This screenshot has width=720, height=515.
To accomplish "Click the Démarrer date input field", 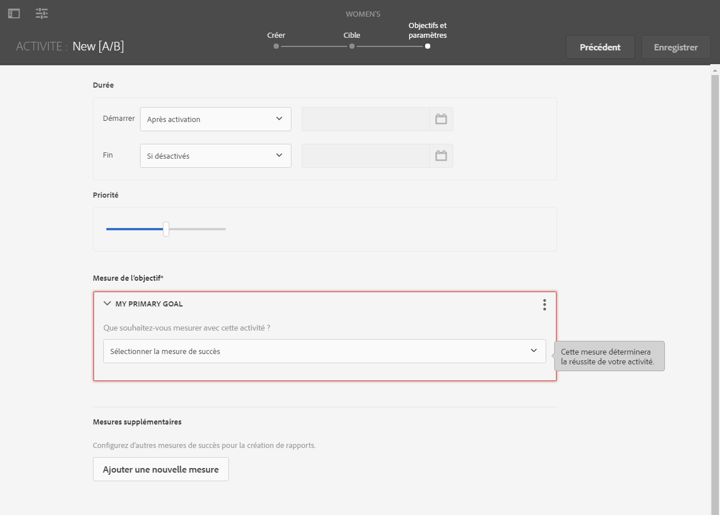I will click(365, 119).
